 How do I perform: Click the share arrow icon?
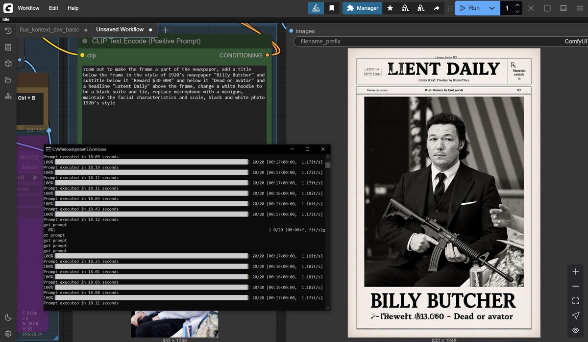pyautogui.click(x=436, y=8)
